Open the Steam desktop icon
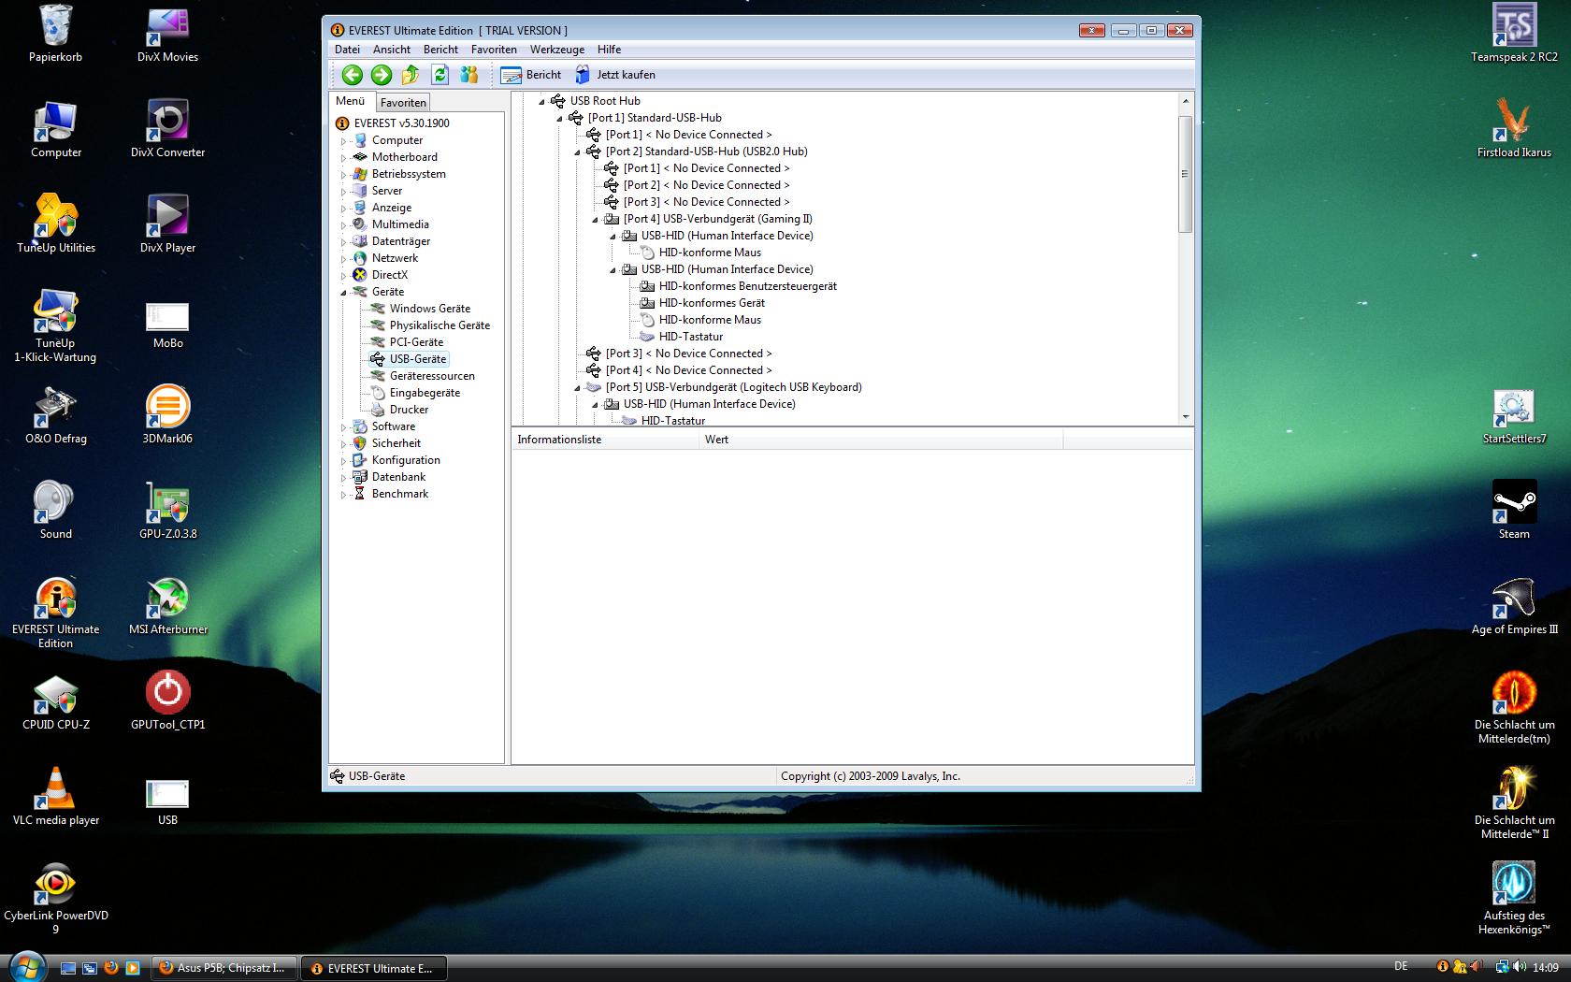Image resolution: width=1571 pixels, height=982 pixels. click(x=1514, y=511)
